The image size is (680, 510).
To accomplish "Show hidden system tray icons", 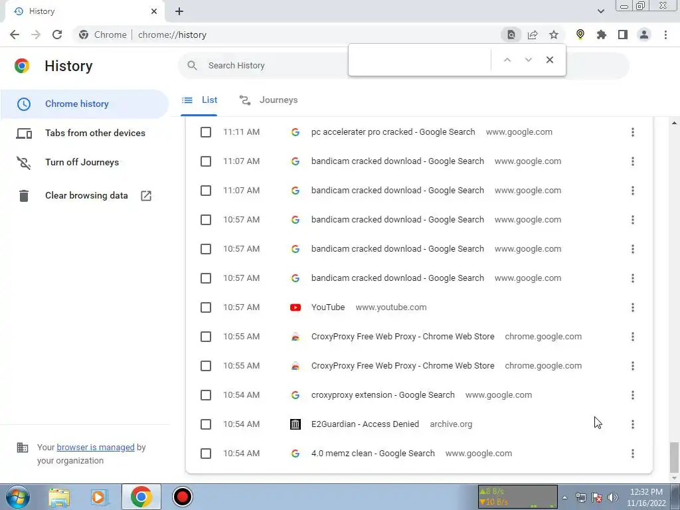I will point(564,497).
